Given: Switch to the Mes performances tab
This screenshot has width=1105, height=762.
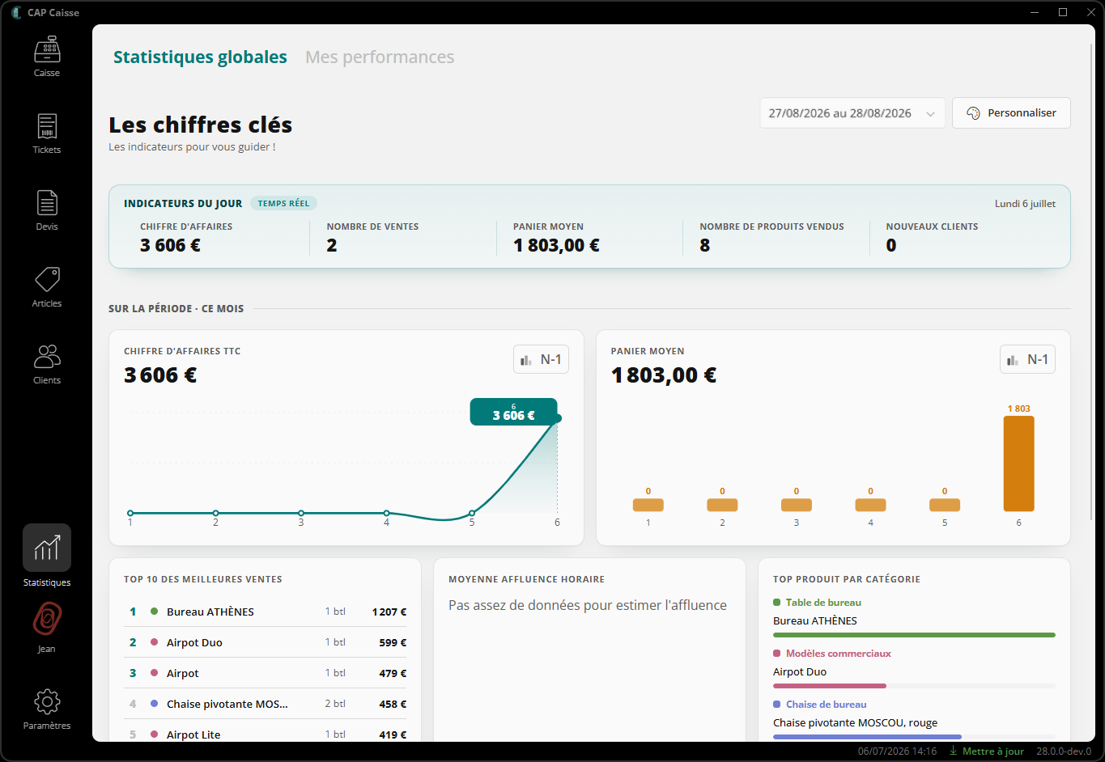Looking at the screenshot, I should 380,57.
